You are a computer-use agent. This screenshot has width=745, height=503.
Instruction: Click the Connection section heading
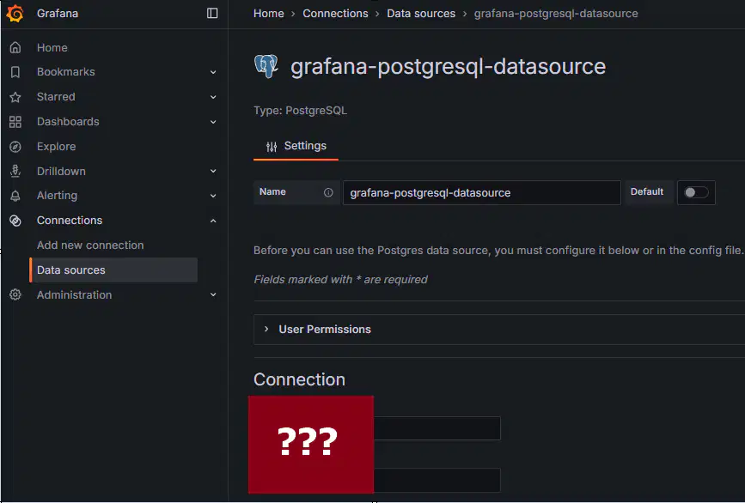coord(299,379)
